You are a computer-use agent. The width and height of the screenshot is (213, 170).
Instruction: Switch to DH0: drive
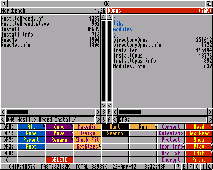coord(8,153)
